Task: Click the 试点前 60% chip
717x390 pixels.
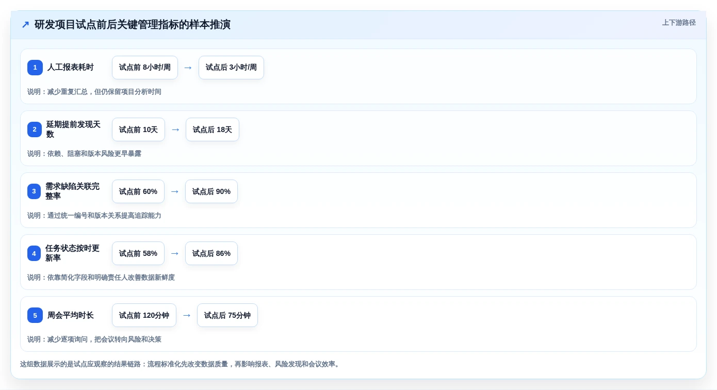Action: point(138,191)
